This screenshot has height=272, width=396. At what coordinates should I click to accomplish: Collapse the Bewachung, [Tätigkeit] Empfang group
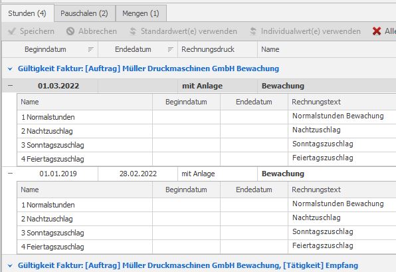pos(10,265)
